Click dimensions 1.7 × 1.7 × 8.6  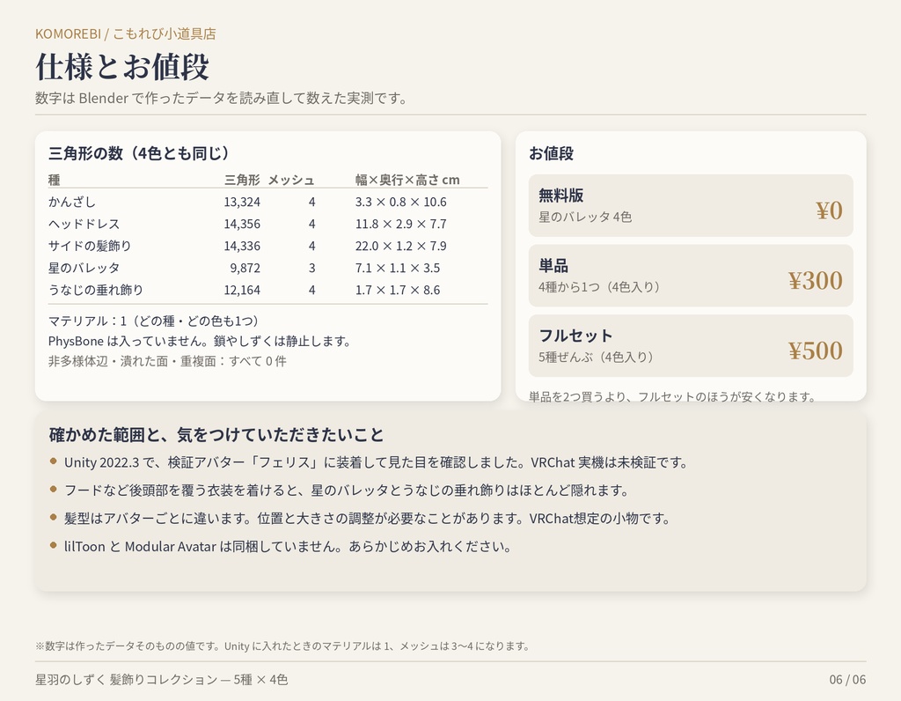click(398, 290)
